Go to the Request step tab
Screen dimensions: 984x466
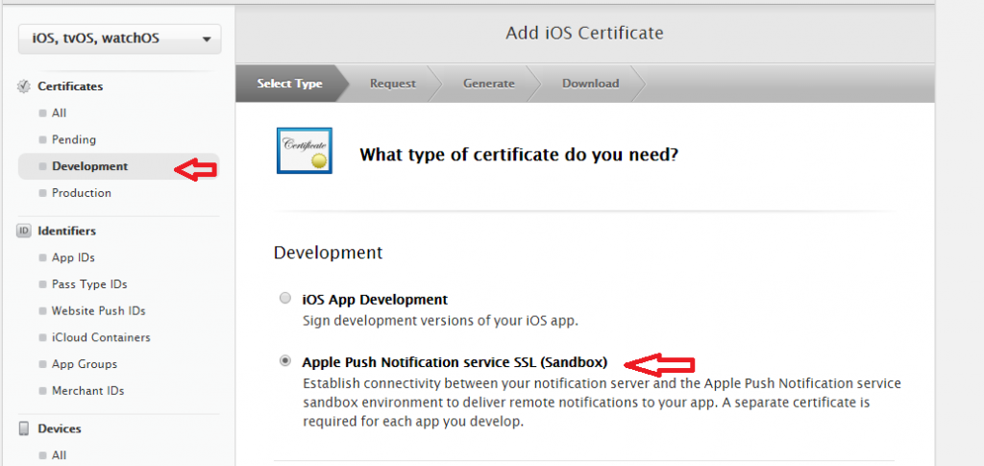coord(393,84)
